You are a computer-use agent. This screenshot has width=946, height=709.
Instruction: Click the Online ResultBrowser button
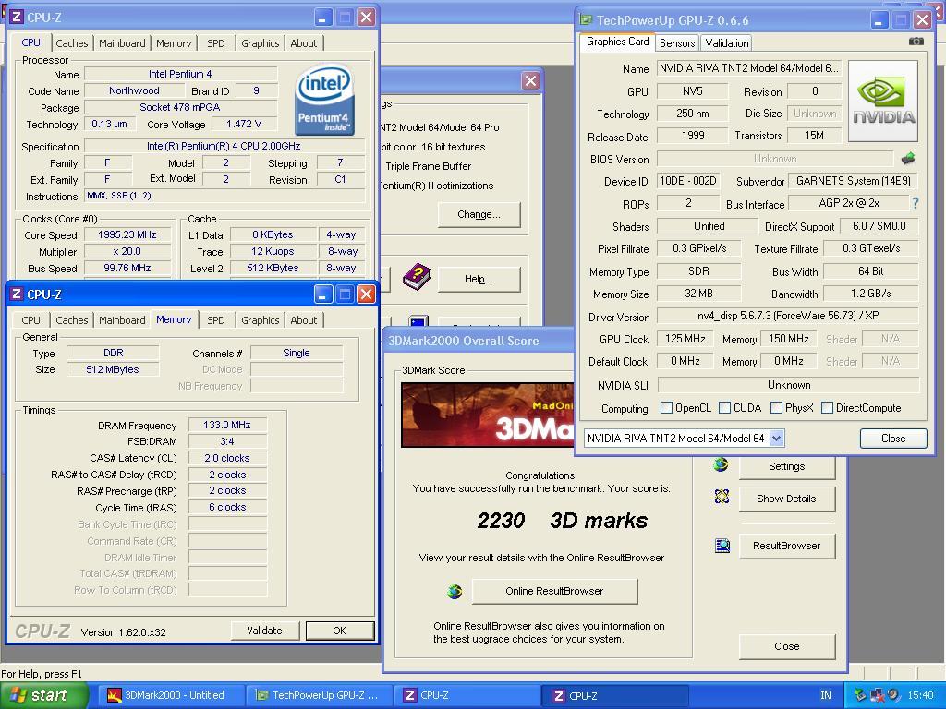coord(554,592)
